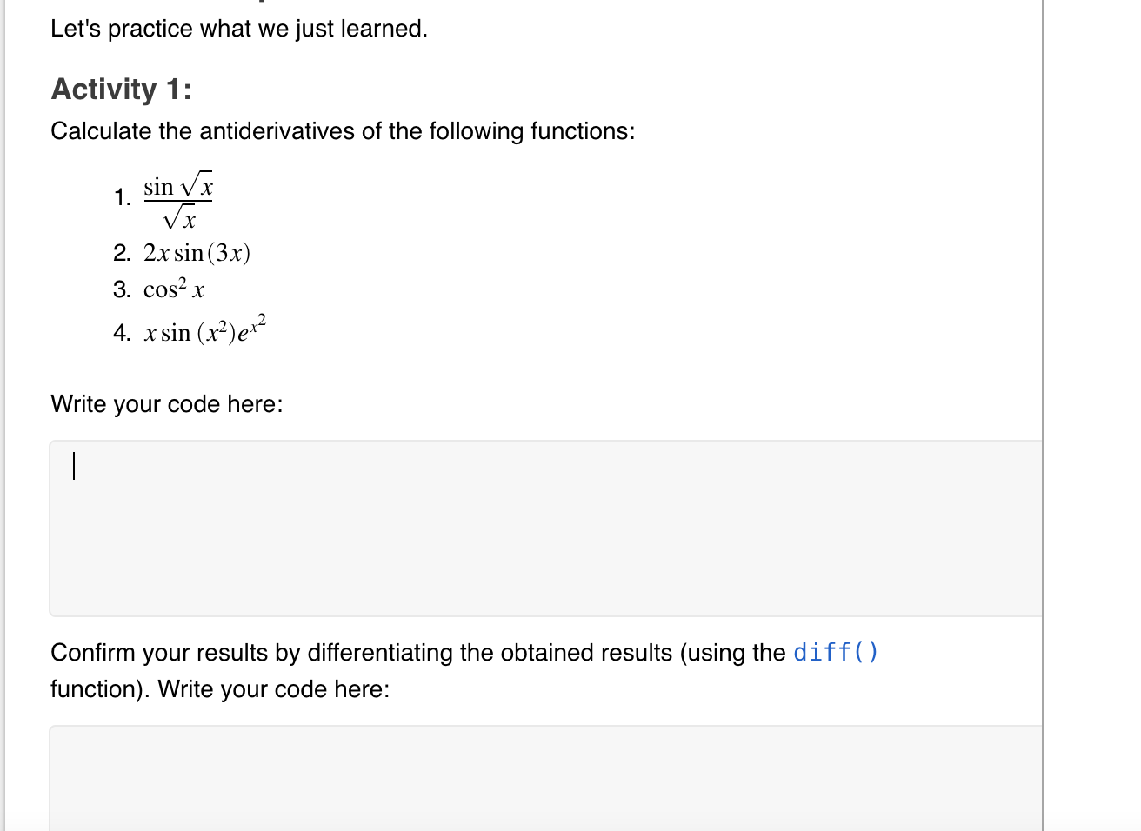The image size is (1141, 831).
Task: Select the cos² x expression in item 3
Action: click(x=172, y=289)
